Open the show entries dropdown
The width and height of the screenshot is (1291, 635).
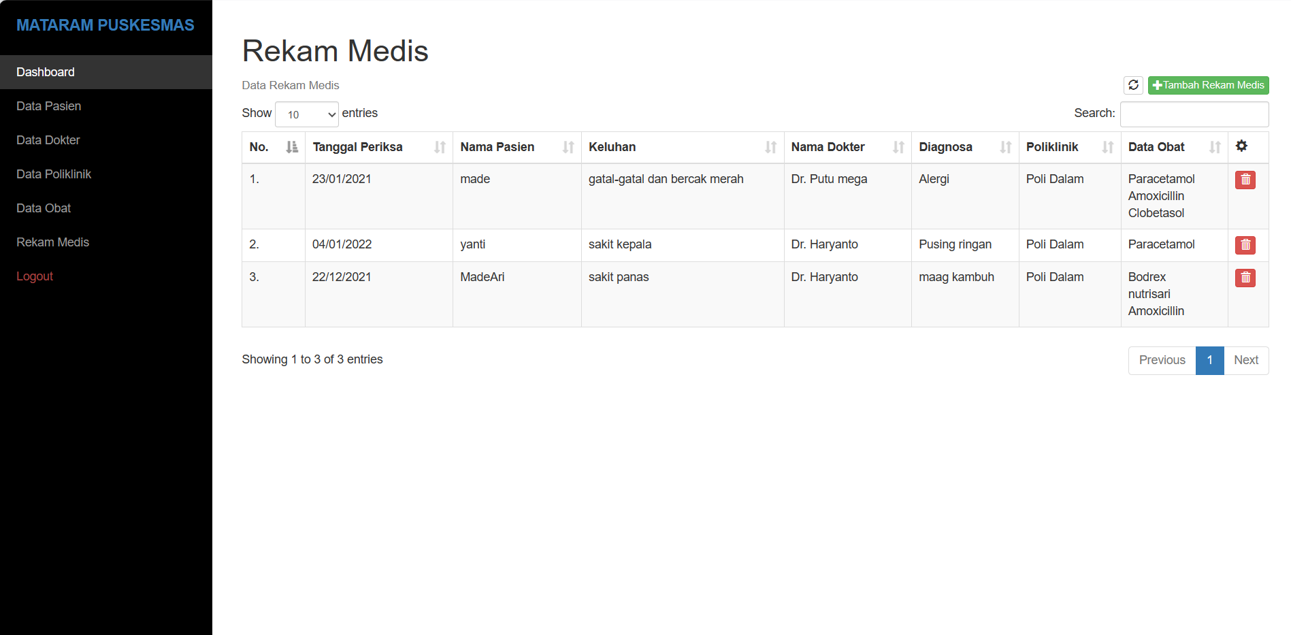click(x=307, y=114)
